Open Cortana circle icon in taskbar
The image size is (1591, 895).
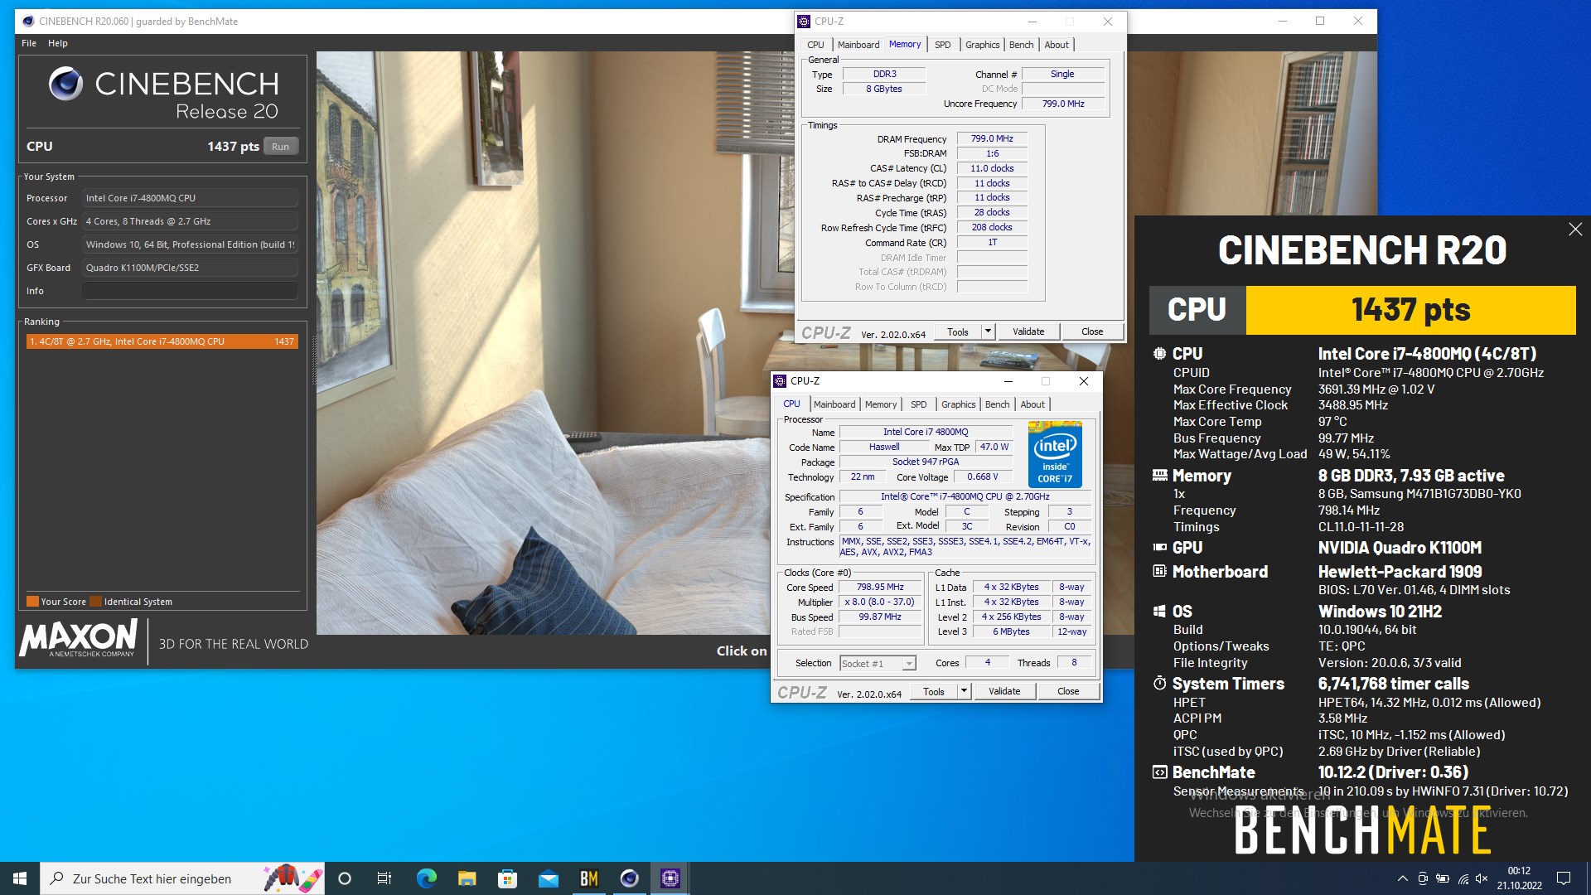[345, 878]
